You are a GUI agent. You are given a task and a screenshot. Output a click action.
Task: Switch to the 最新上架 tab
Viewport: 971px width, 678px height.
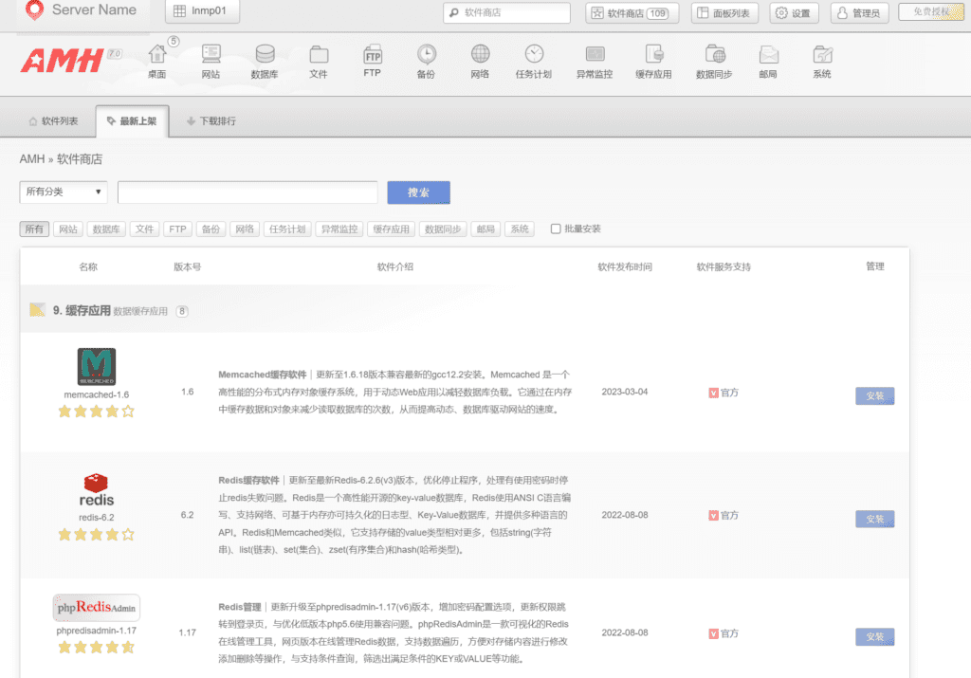click(132, 121)
